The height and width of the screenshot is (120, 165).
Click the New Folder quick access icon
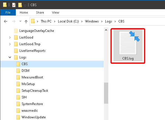click(x=20, y=5)
